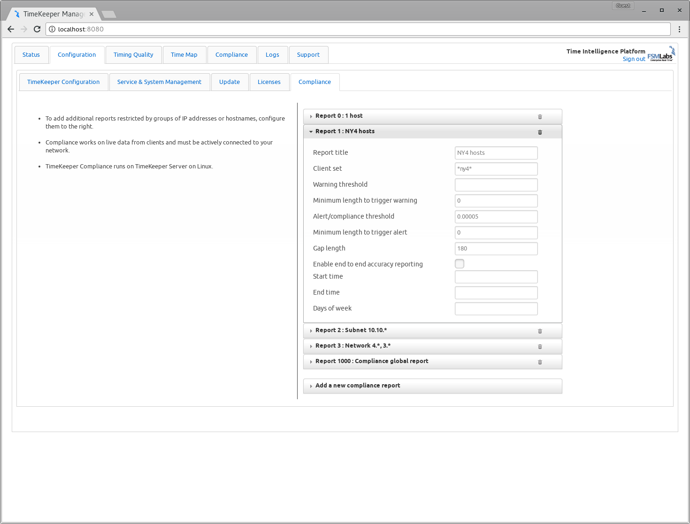This screenshot has height=524, width=690.
Task: Click trash icon for Report 2 Subnet 10.10.*
Action: (x=540, y=331)
